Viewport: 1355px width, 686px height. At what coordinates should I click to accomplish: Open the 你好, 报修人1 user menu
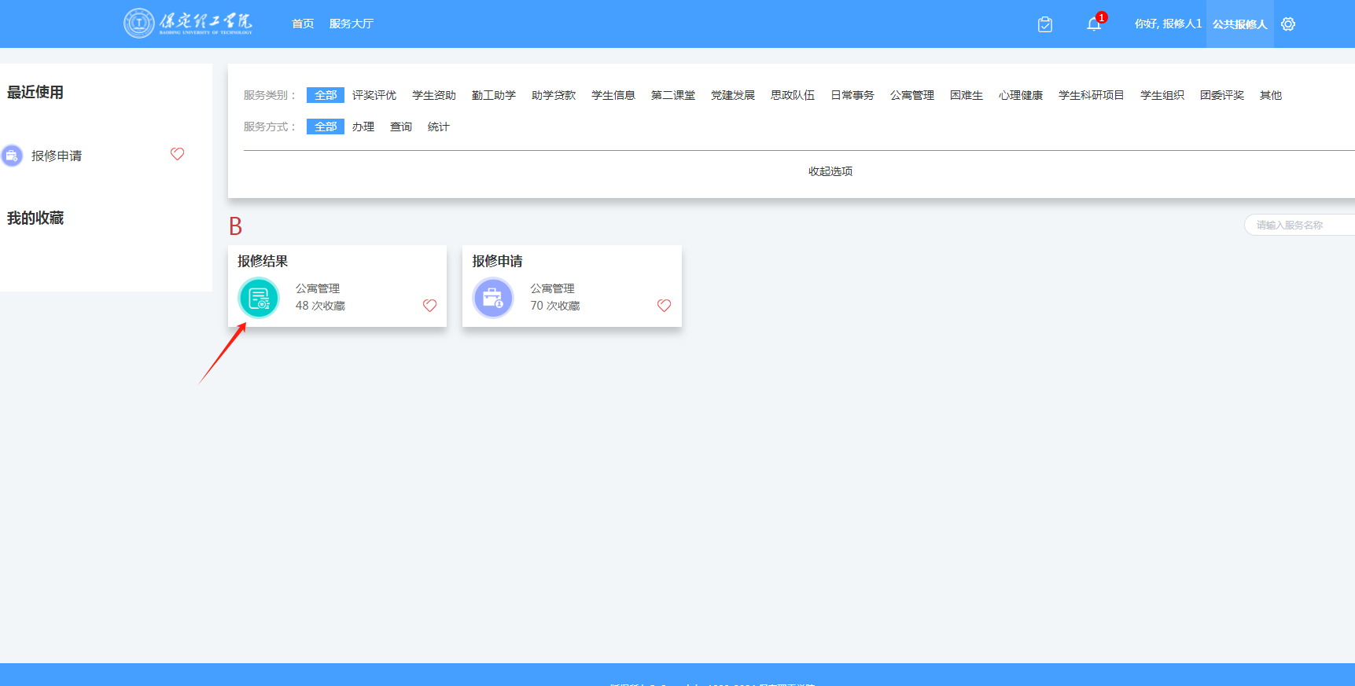(x=1167, y=24)
